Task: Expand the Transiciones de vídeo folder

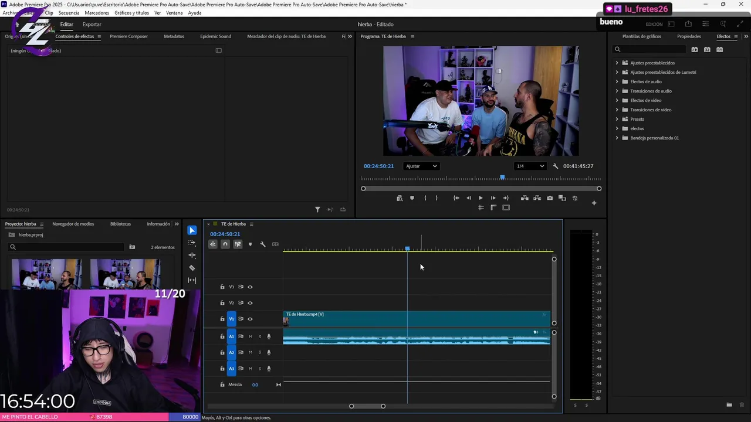Action: click(x=617, y=110)
